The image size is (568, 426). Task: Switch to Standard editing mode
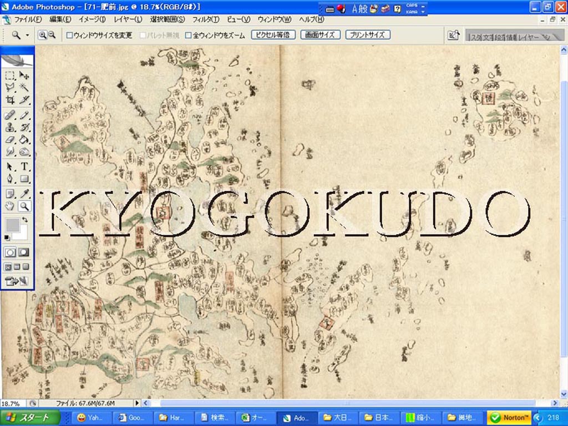coord(10,252)
